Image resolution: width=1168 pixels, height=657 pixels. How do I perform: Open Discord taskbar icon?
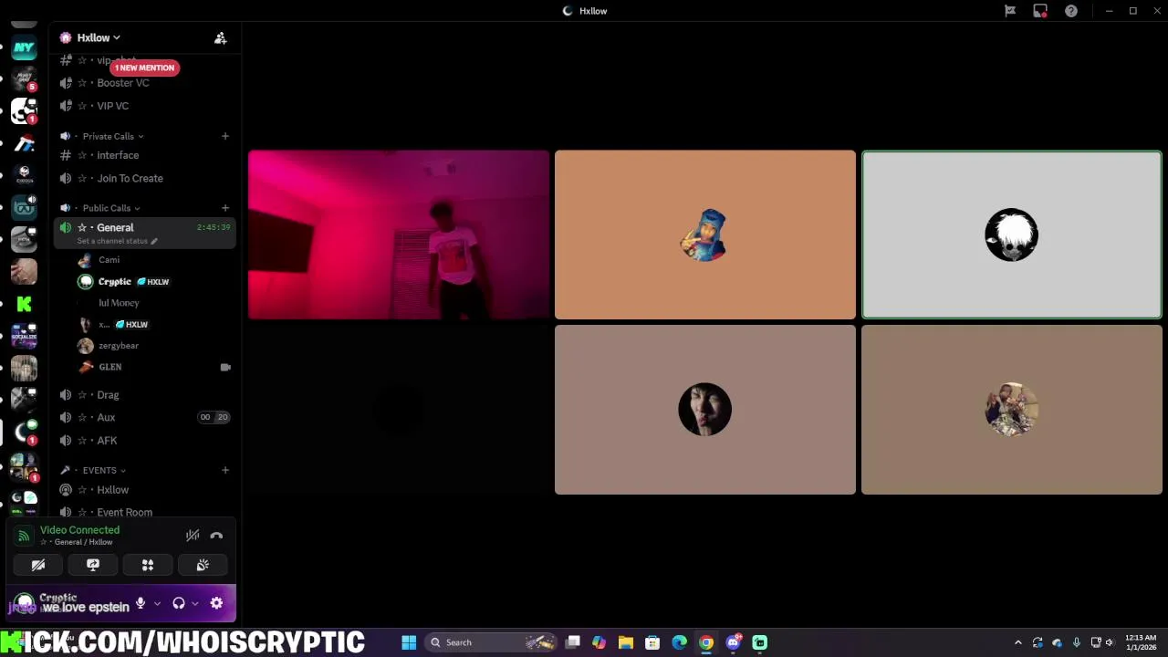(733, 642)
